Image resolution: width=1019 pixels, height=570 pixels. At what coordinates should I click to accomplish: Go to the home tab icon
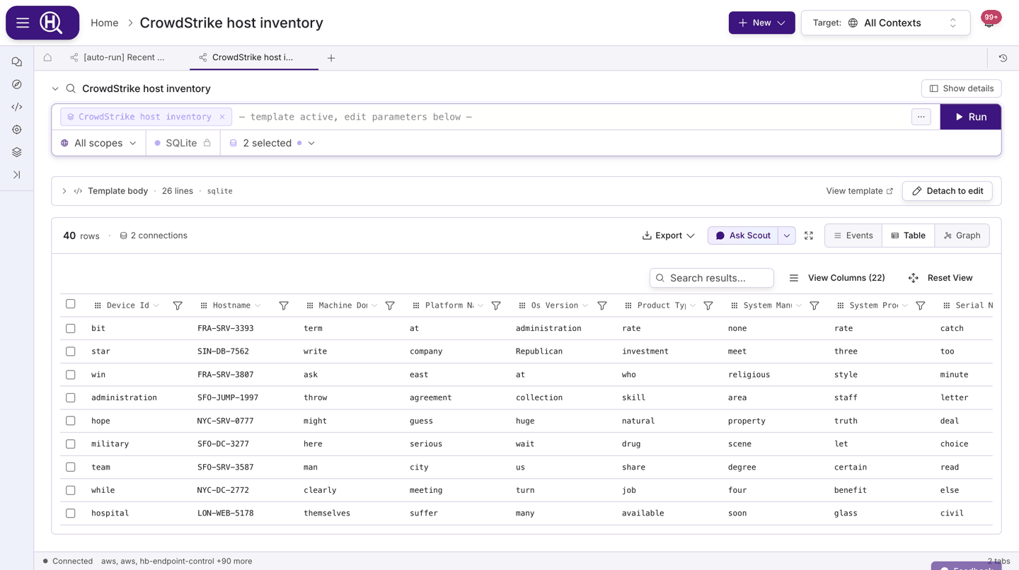point(47,58)
